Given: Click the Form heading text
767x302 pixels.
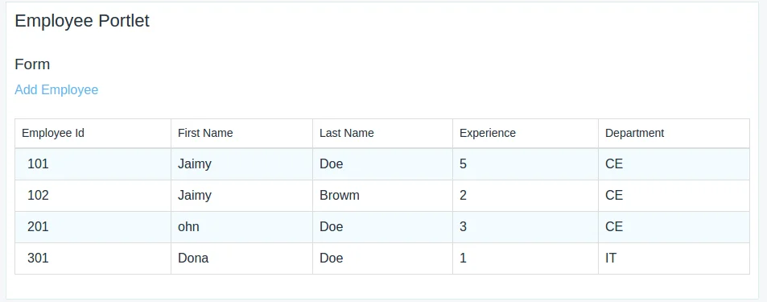Looking at the screenshot, I should 32,64.
